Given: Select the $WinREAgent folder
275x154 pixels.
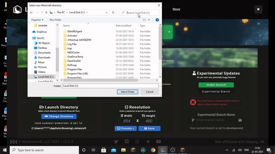Looking at the screenshot, I should coord(75,31).
